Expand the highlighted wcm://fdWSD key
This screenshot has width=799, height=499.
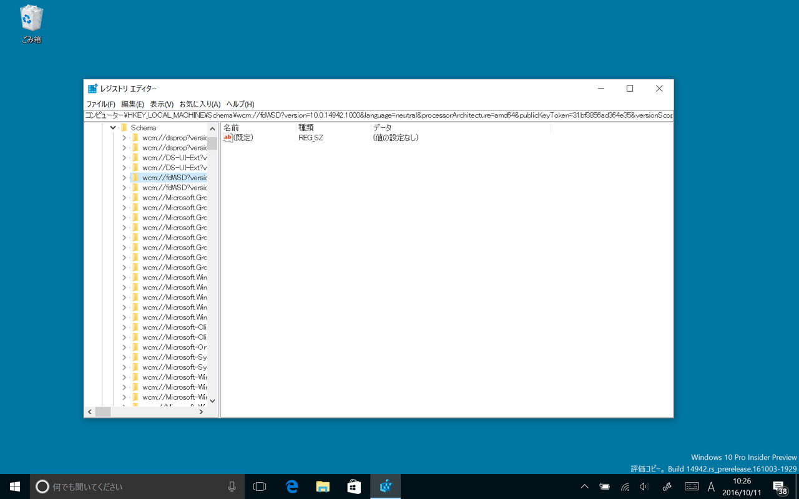coord(124,178)
